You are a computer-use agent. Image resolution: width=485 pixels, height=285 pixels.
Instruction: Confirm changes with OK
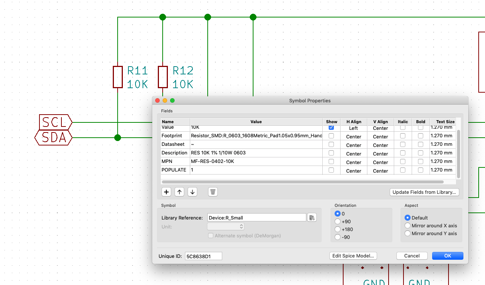(447, 256)
